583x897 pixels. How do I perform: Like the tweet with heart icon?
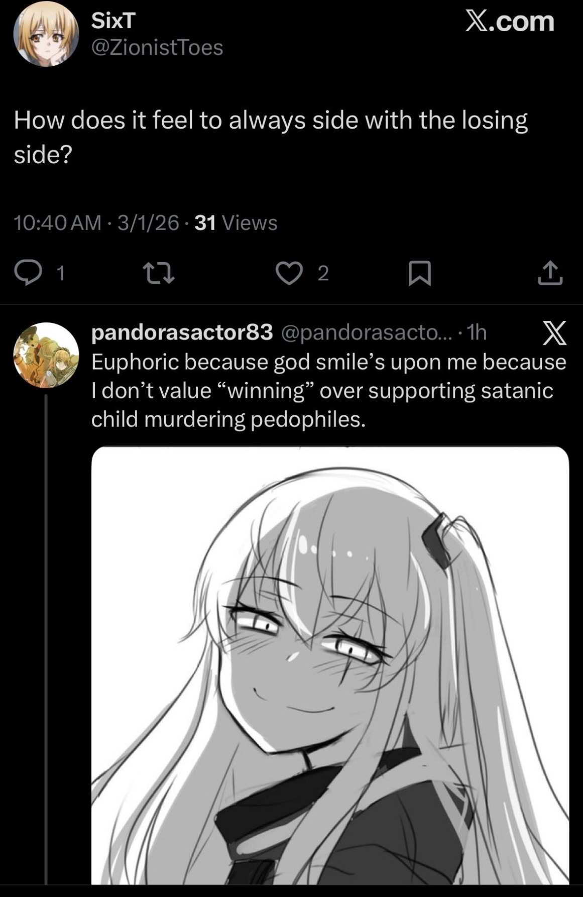click(290, 273)
